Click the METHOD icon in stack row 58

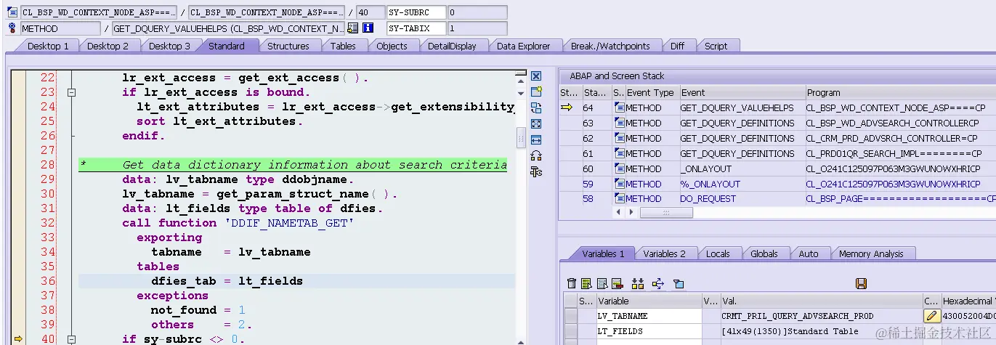click(x=619, y=199)
